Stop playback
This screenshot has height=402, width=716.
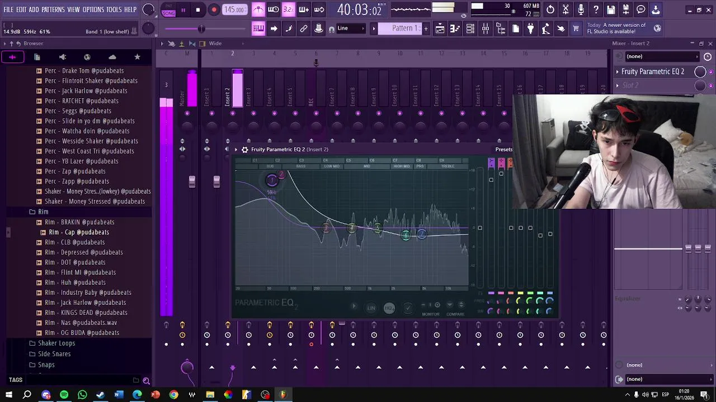pyautogui.click(x=198, y=10)
